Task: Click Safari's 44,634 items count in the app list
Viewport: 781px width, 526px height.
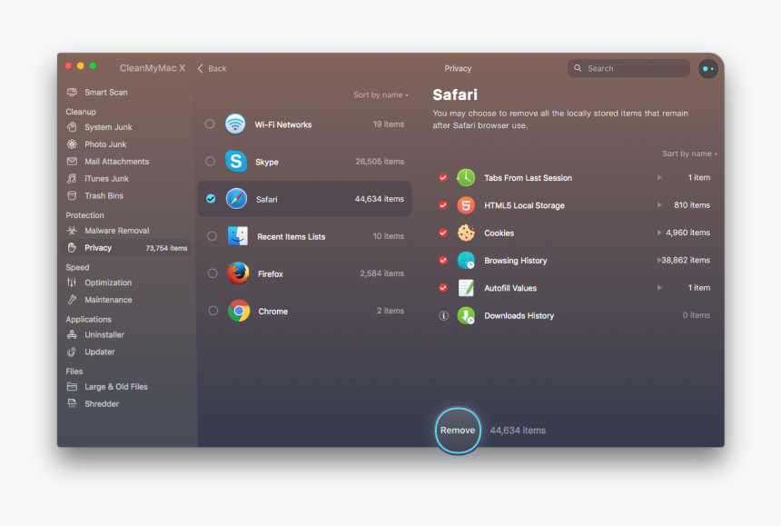Action: 380,199
